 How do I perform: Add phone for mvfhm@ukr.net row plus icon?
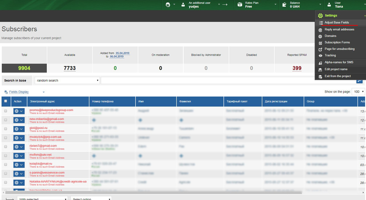(94, 156)
